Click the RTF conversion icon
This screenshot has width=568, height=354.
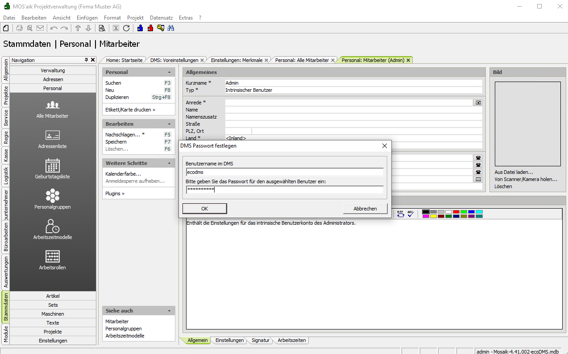(400, 214)
